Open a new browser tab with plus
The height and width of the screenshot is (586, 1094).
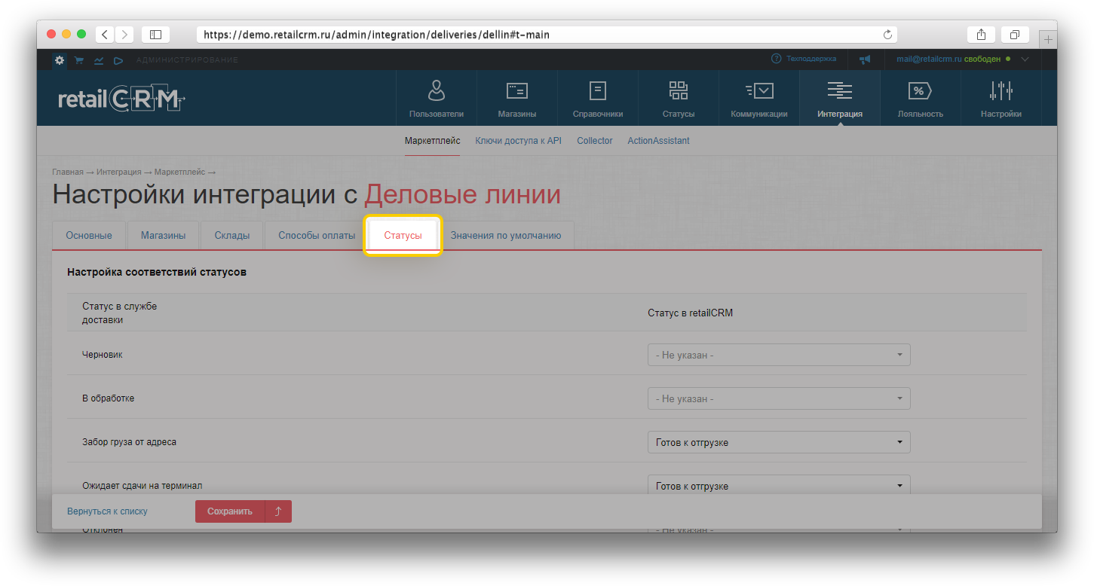tap(1048, 39)
